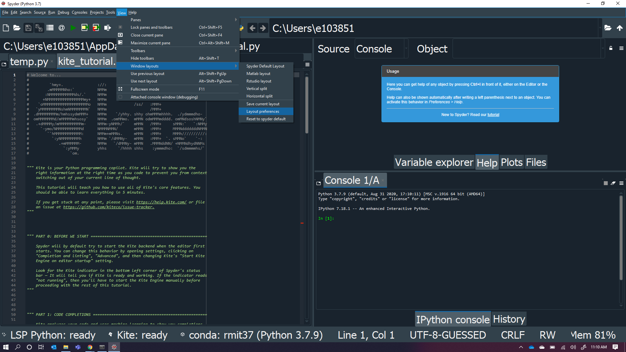Click the editor browse tabs icon

[x=4, y=65]
